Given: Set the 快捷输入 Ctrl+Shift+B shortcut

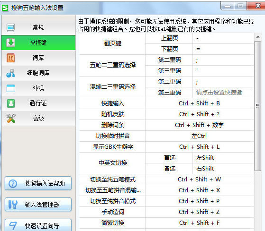Looking at the screenshot, I should pyautogui.click(x=199, y=103).
